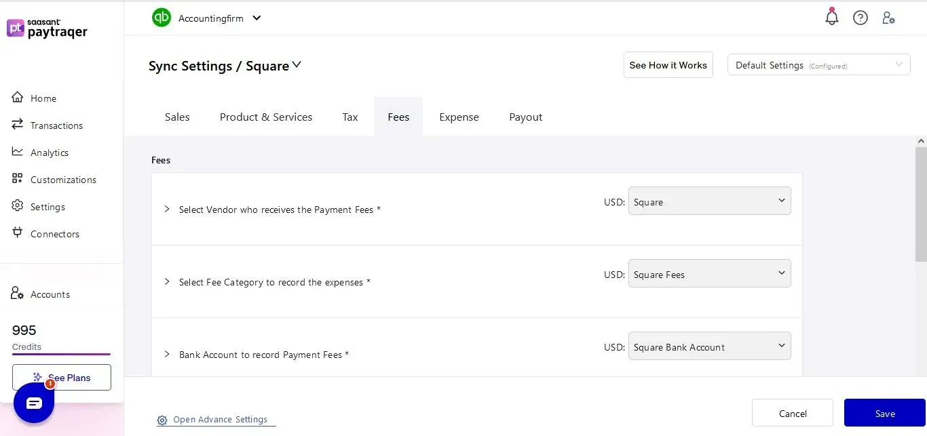The height and width of the screenshot is (436, 927).
Task: Open the Sync Settings / Square chevron
Action: point(297,65)
